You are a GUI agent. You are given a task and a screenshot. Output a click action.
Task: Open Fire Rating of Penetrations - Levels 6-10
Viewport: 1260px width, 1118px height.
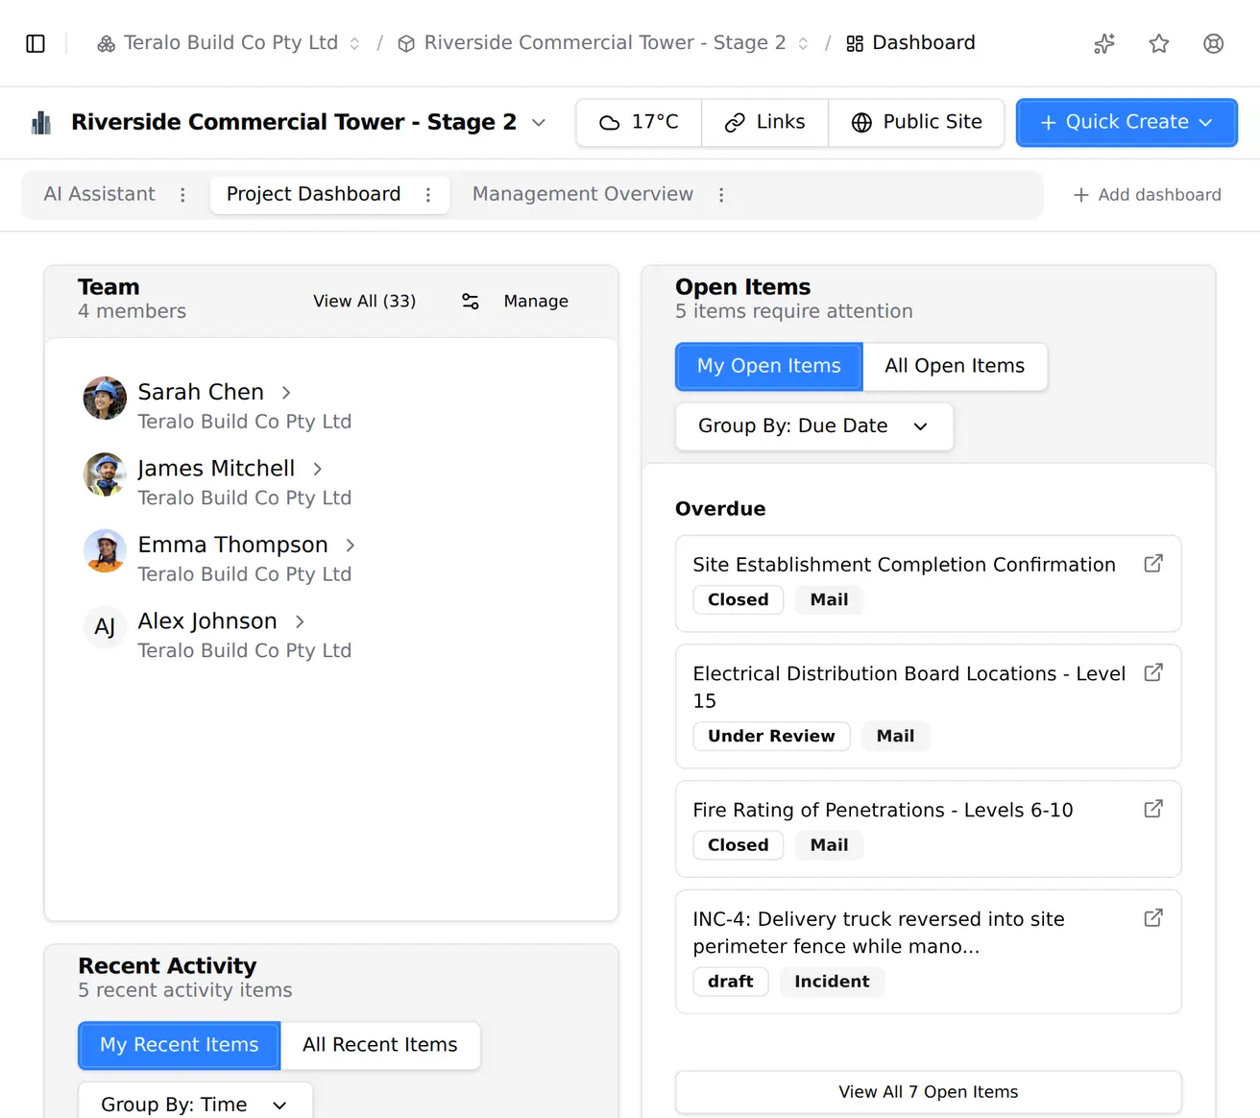coord(884,810)
